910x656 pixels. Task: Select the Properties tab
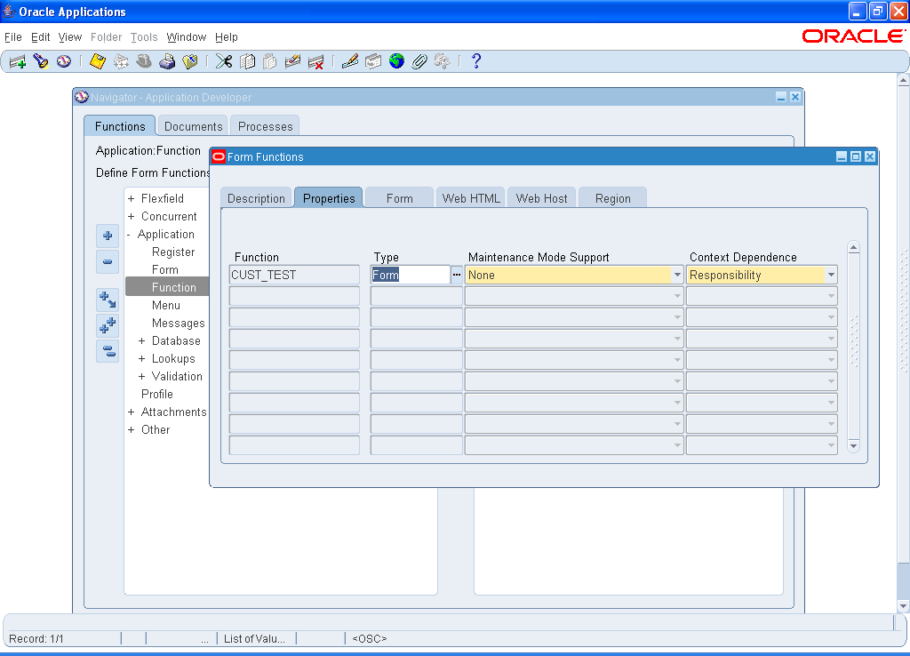pos(329,198)
